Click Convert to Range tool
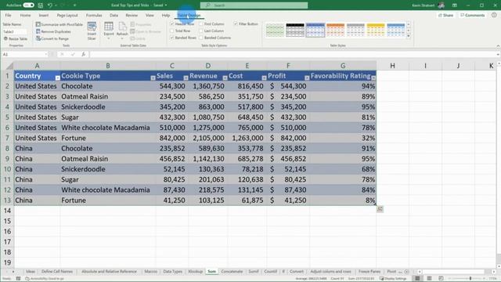 click(52, 38)
